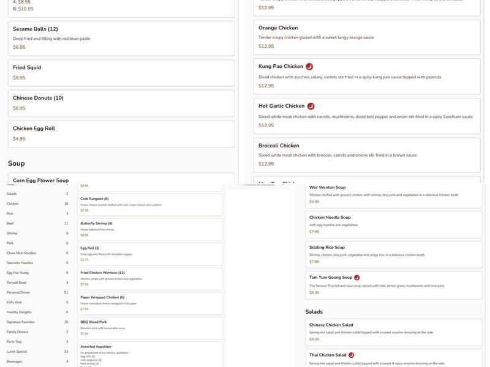Open the Beverages category

coord(15,361)
